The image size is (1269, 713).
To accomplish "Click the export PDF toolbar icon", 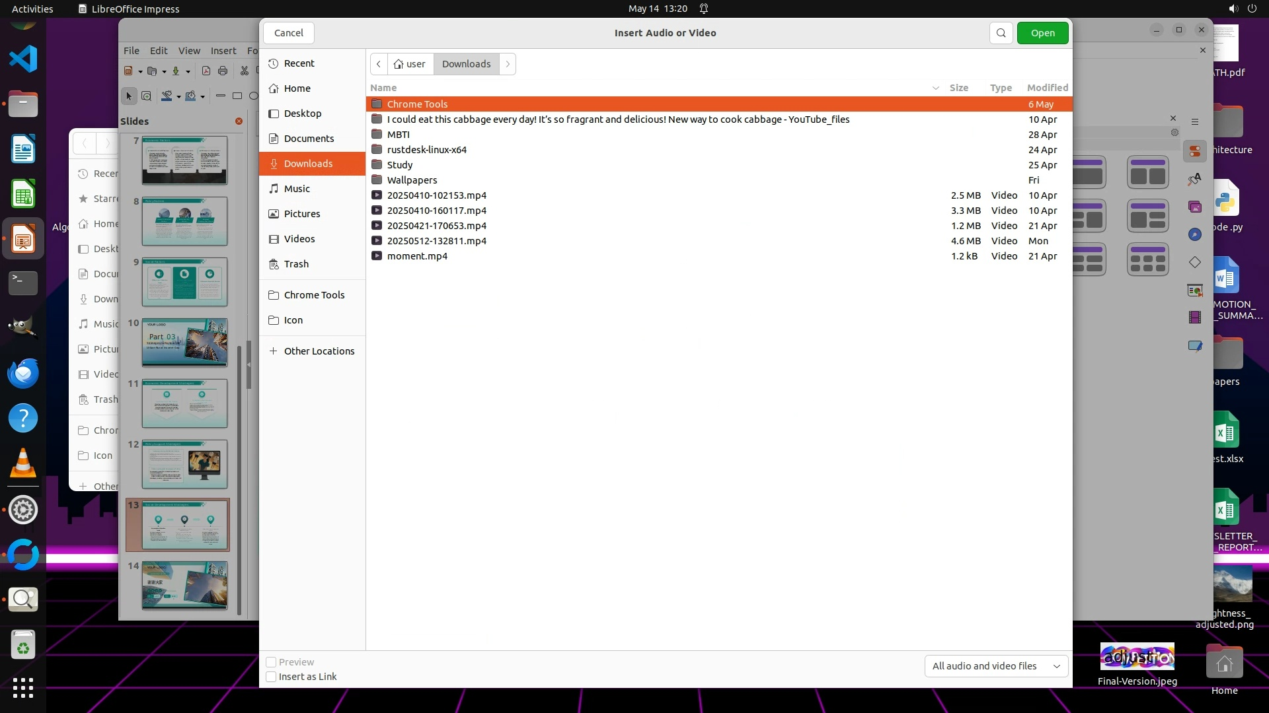I will point(206,71).
